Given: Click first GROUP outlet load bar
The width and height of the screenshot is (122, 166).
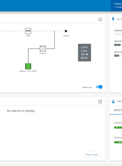Looking at the screenshot, I should point(118,45).
